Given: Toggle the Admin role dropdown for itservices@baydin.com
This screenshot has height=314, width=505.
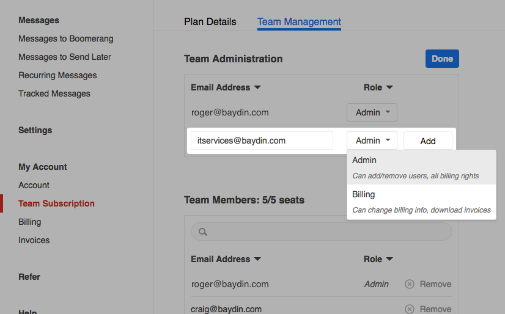Looking at the screenshot, I should [372, 141].
